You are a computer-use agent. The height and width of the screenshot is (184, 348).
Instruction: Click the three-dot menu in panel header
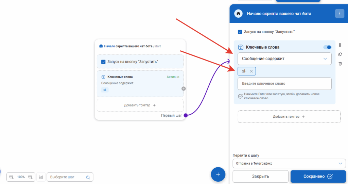pos(340,14)
